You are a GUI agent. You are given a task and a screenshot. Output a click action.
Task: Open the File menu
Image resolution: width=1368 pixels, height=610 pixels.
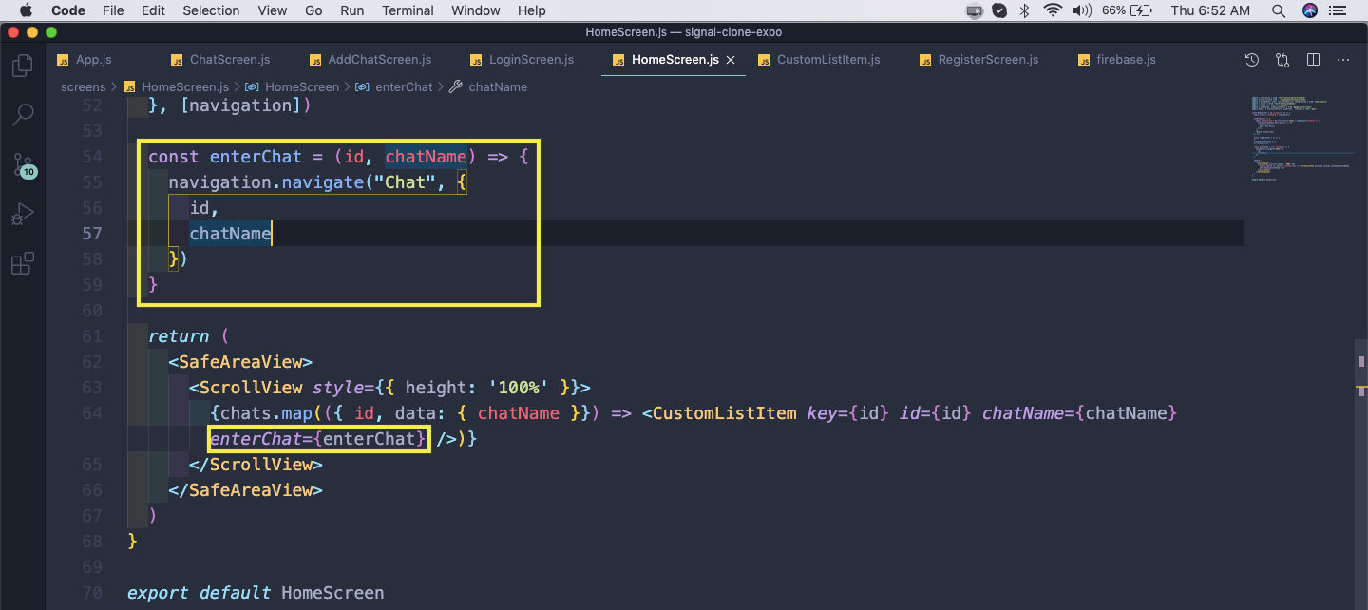[113, 10]
